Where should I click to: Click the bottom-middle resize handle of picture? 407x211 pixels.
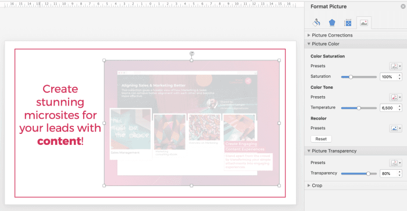[191, 185]
